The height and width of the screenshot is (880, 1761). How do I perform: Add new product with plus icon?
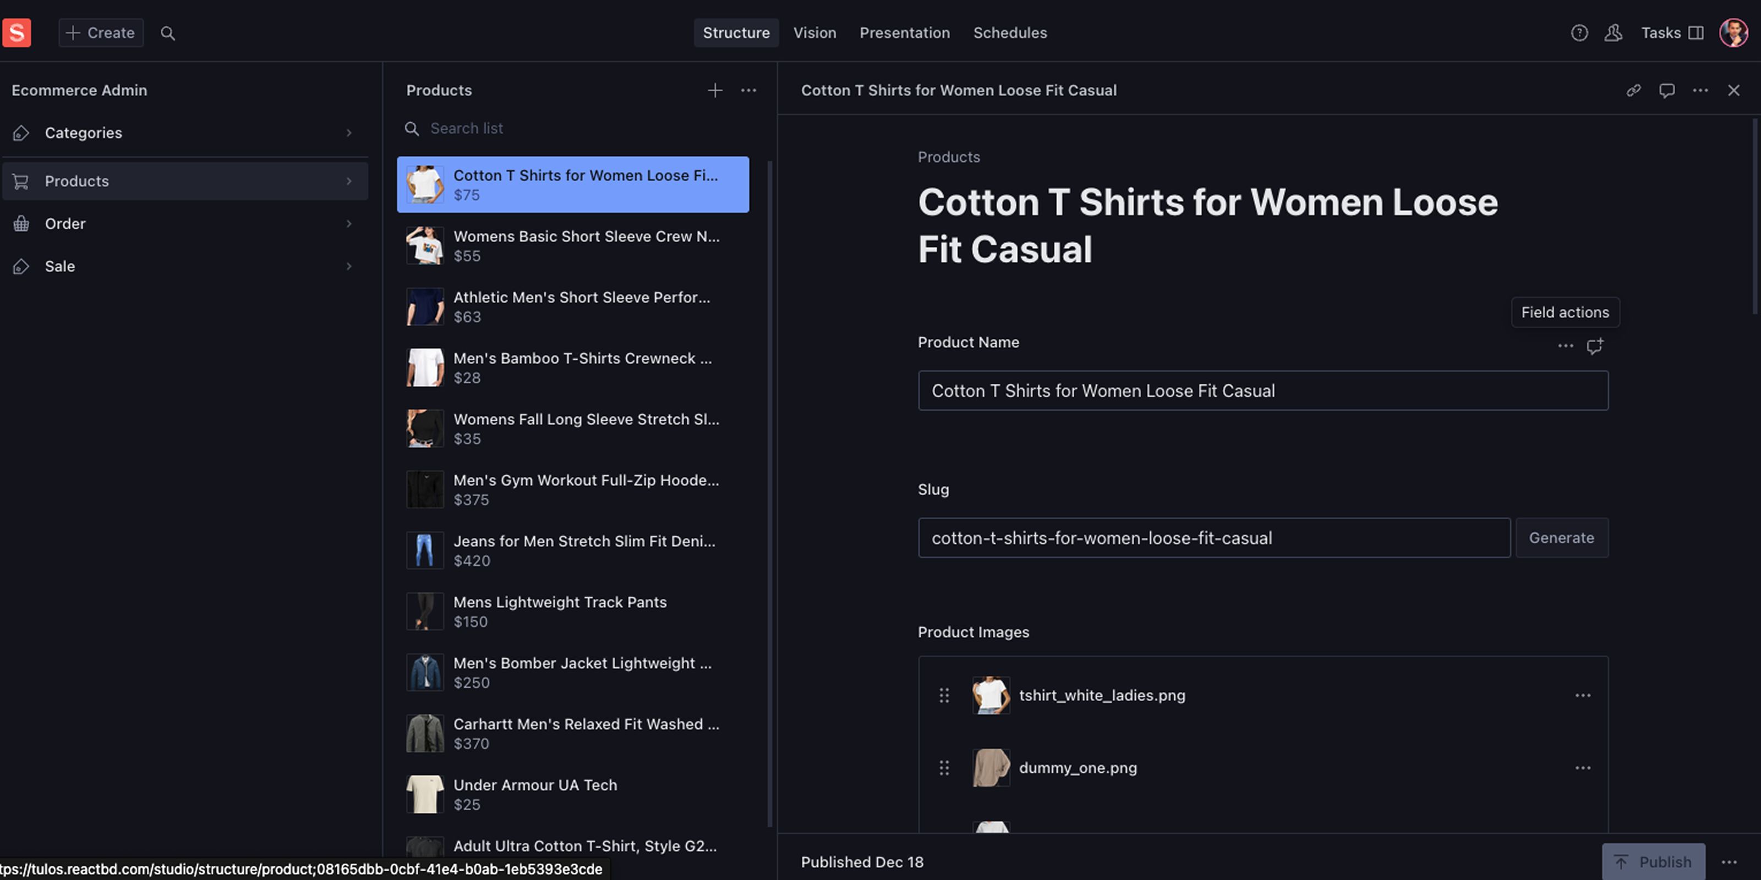click(715, 90)
